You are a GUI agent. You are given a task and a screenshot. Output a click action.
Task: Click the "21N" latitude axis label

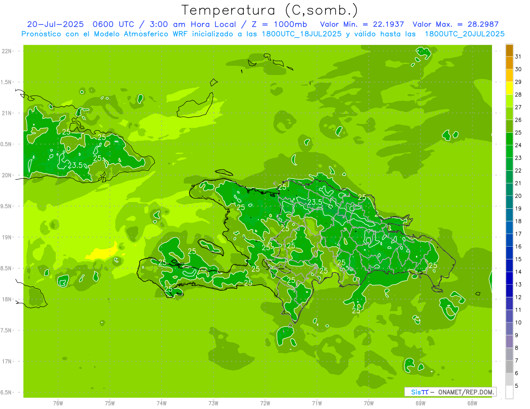point(6,113)
